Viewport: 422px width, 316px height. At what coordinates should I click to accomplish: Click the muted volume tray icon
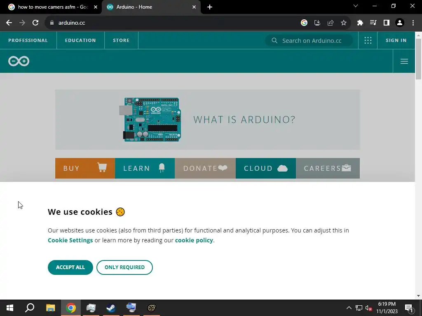point(369,308)
